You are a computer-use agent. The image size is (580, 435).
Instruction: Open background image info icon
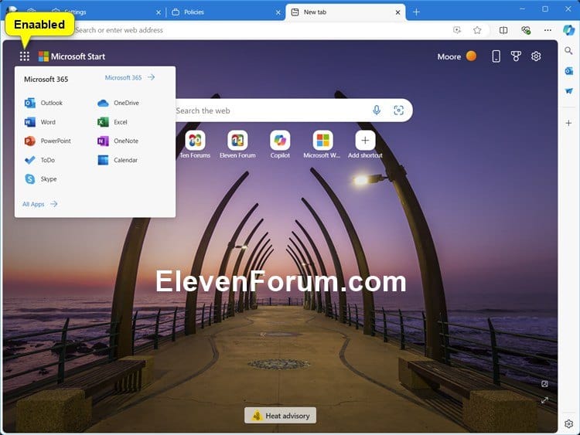coord(544,384)
